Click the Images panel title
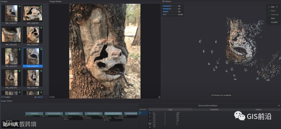Screen dimensions: 281x129 [4, 2]
